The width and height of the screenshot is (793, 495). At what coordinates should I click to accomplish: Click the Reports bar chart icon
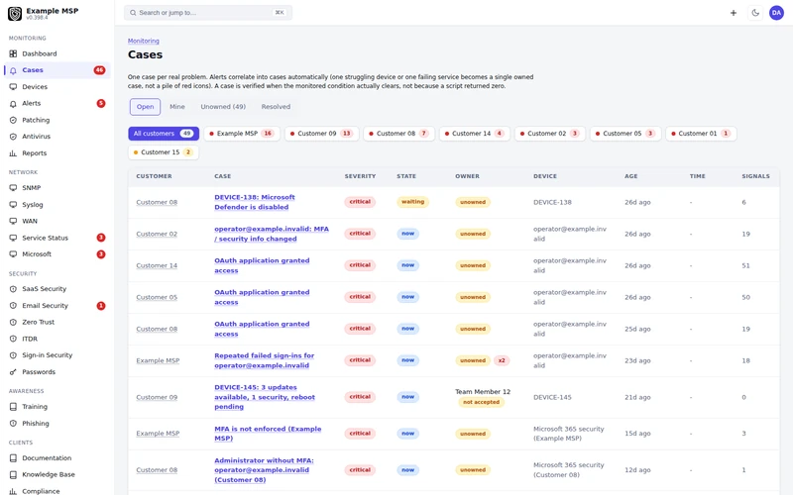tap(13, 153)
